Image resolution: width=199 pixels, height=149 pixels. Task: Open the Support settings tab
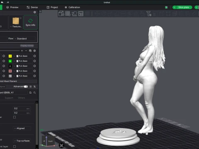coord(9,98)
